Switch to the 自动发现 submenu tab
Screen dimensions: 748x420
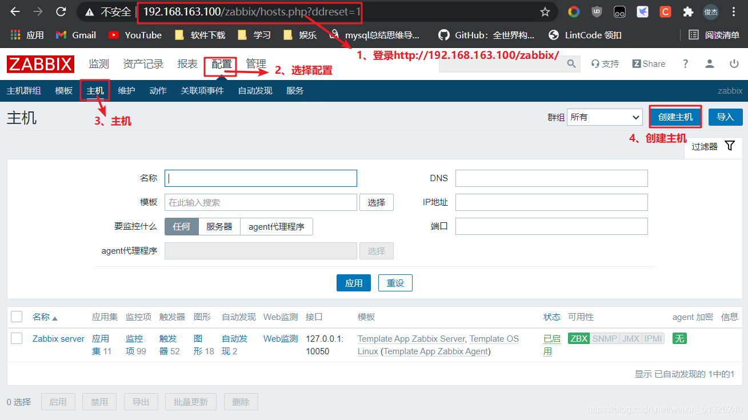255,91
